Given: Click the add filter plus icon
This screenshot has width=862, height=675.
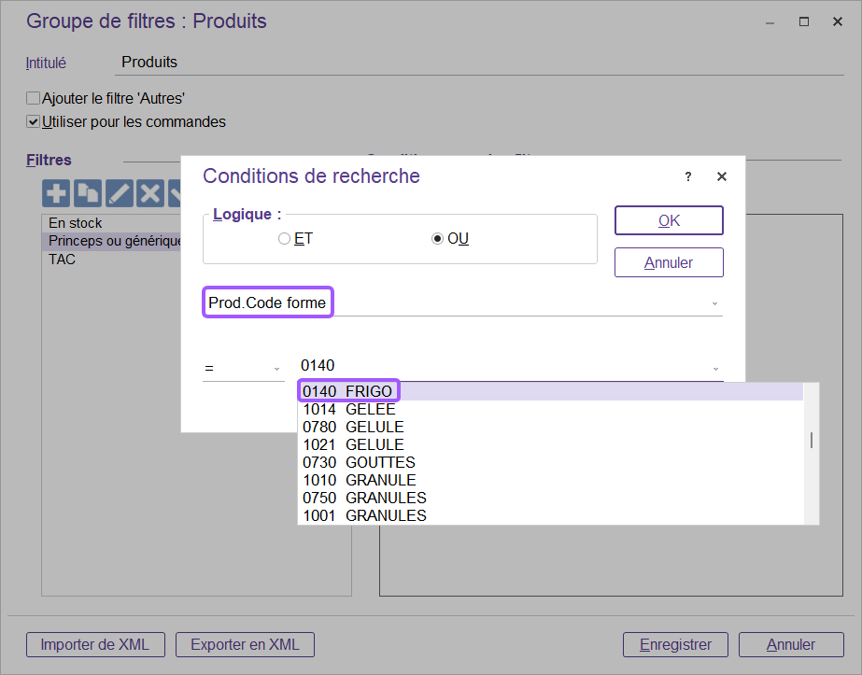Looking at the screenshot, I should point(57,193).
